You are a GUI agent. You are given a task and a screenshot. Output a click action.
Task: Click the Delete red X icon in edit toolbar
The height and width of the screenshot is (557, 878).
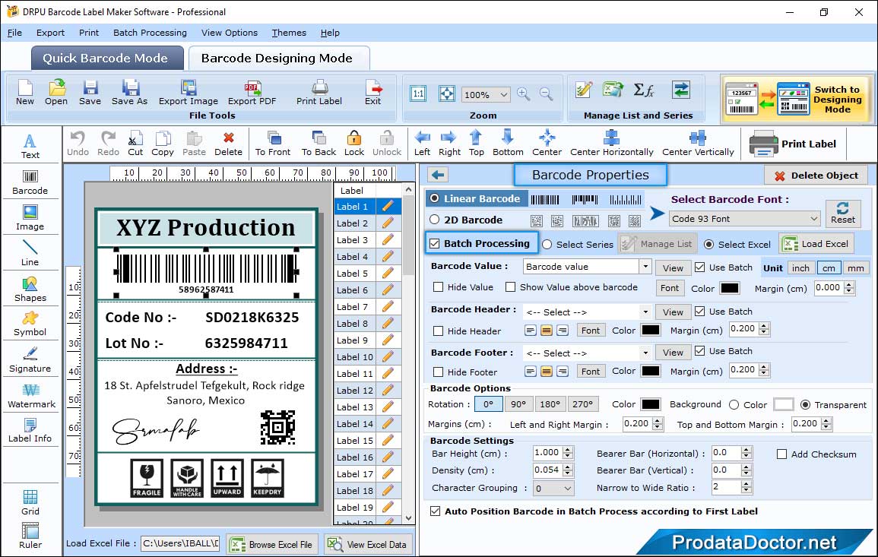[x=229, y=144]
